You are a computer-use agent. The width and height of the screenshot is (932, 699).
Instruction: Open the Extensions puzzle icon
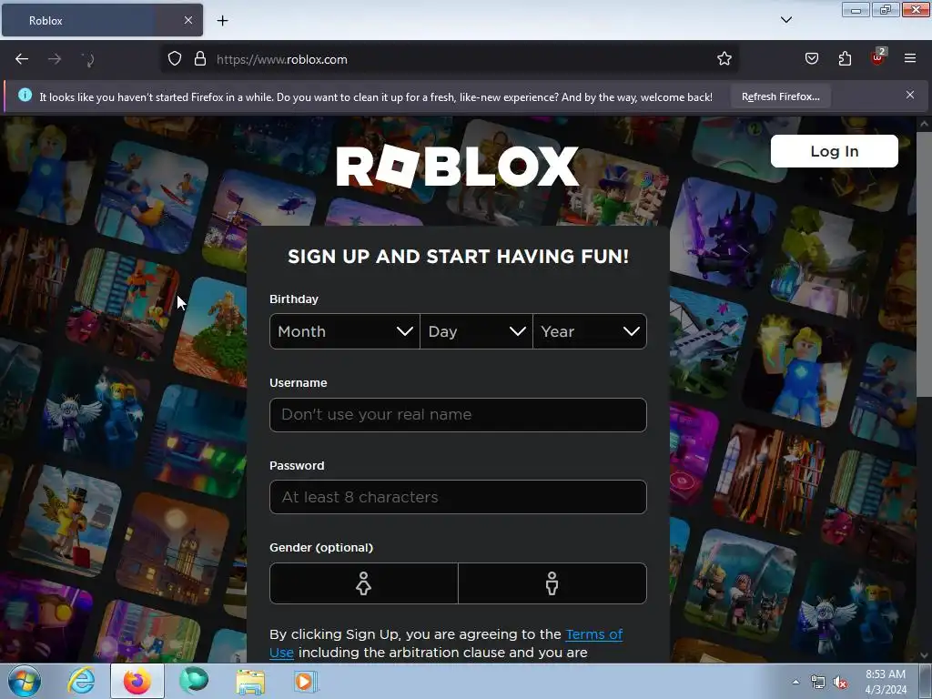tap(845, 59)
